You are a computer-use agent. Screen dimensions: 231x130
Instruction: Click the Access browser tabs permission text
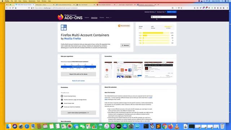click(69, 103)
